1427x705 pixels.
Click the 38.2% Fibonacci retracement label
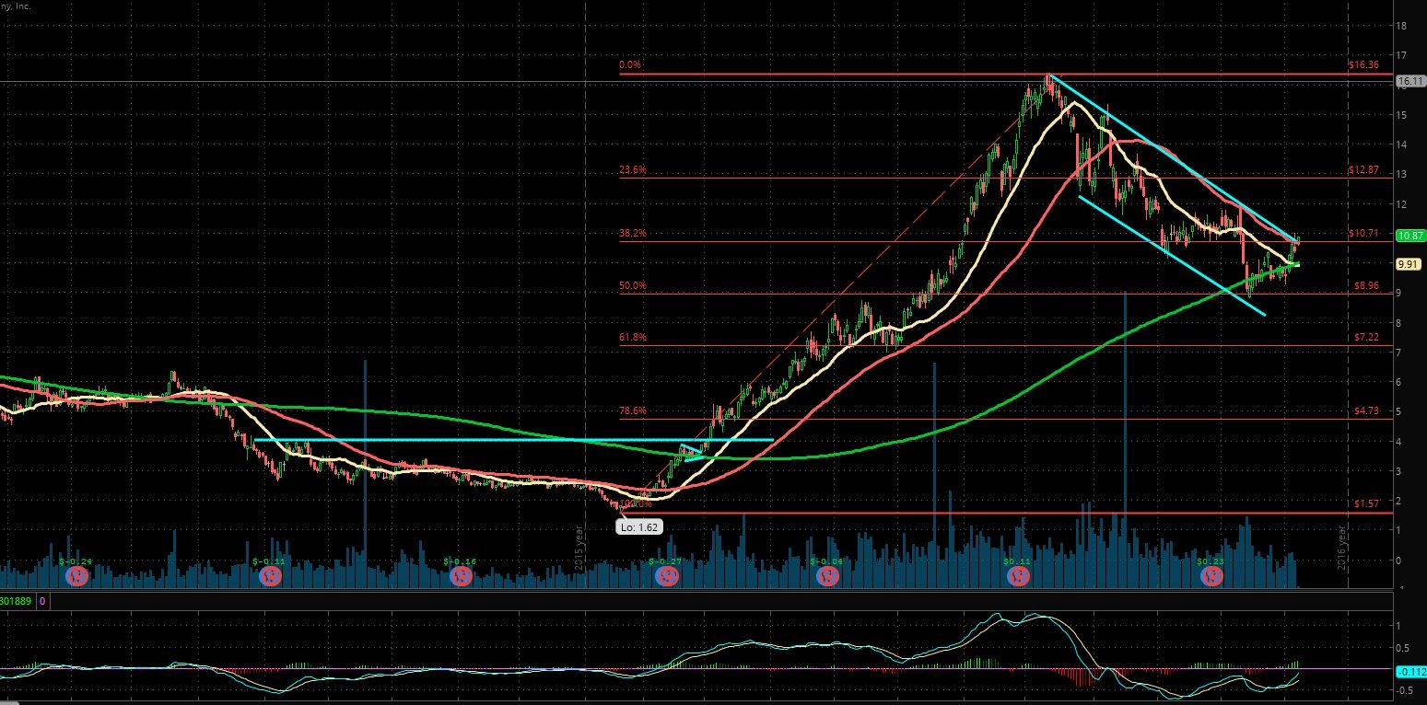633,234
